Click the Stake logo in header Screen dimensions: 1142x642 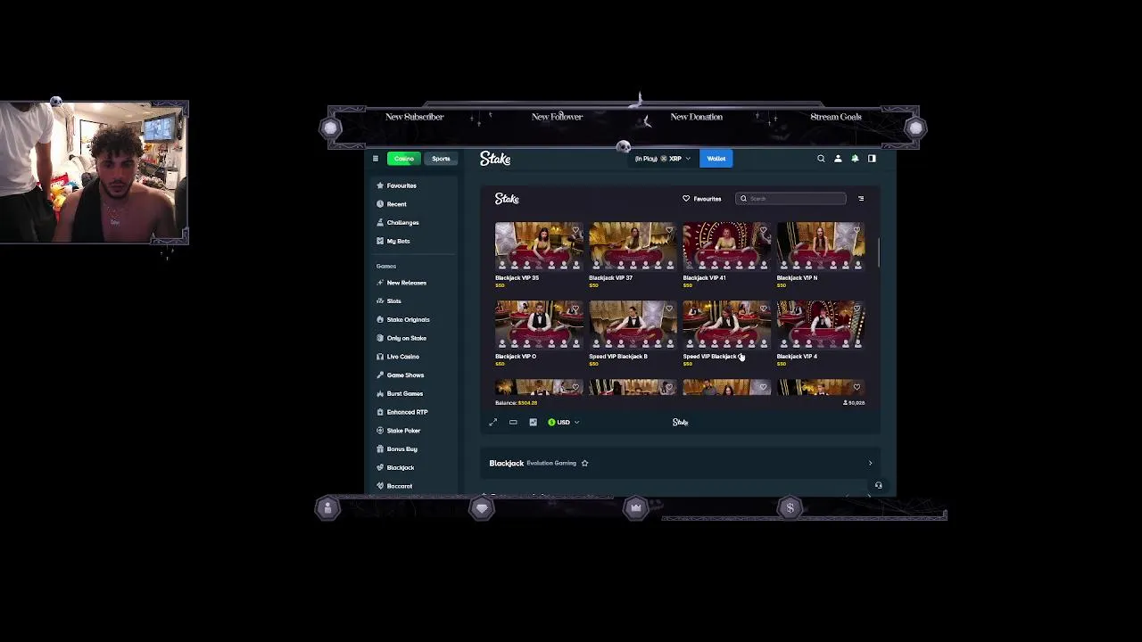tap(495, 159)
